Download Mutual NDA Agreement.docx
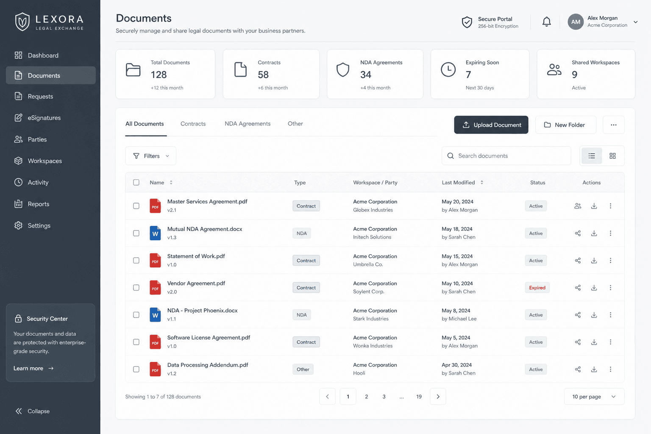651x434 pixels. (x=594, y=233)
